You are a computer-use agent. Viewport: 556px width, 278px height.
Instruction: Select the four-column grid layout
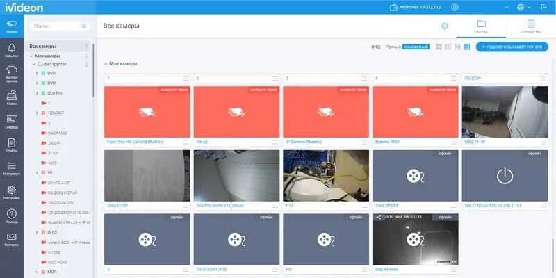tap(457, 47)
